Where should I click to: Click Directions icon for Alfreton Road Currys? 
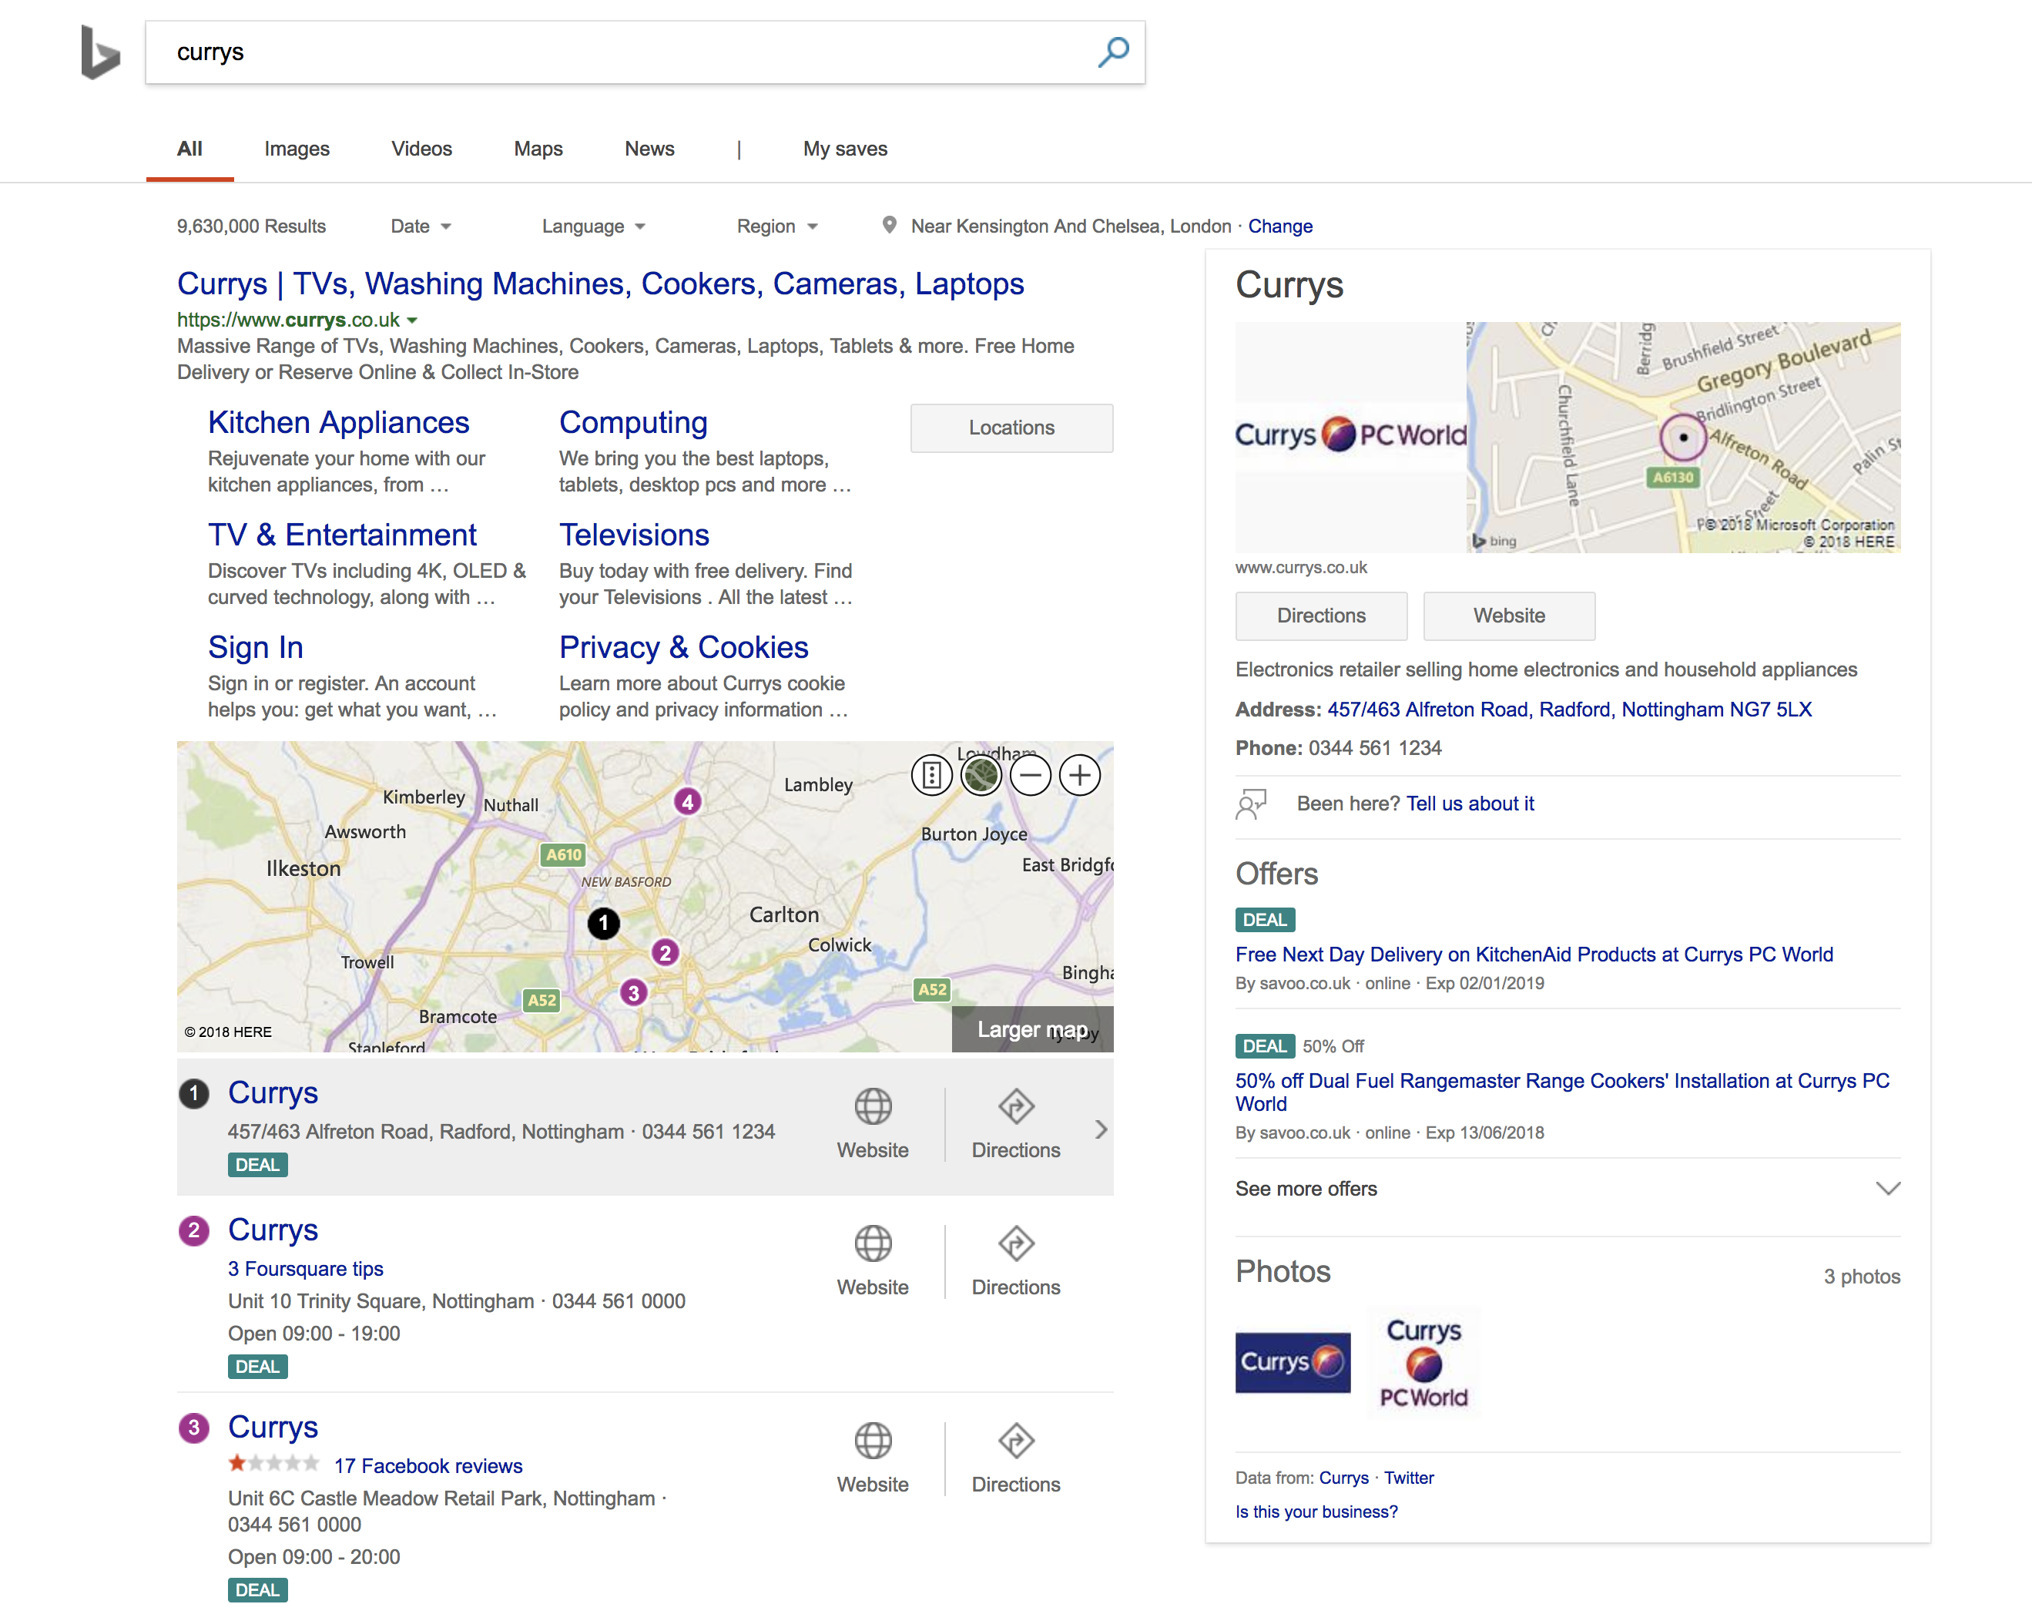[1016, 1107]
